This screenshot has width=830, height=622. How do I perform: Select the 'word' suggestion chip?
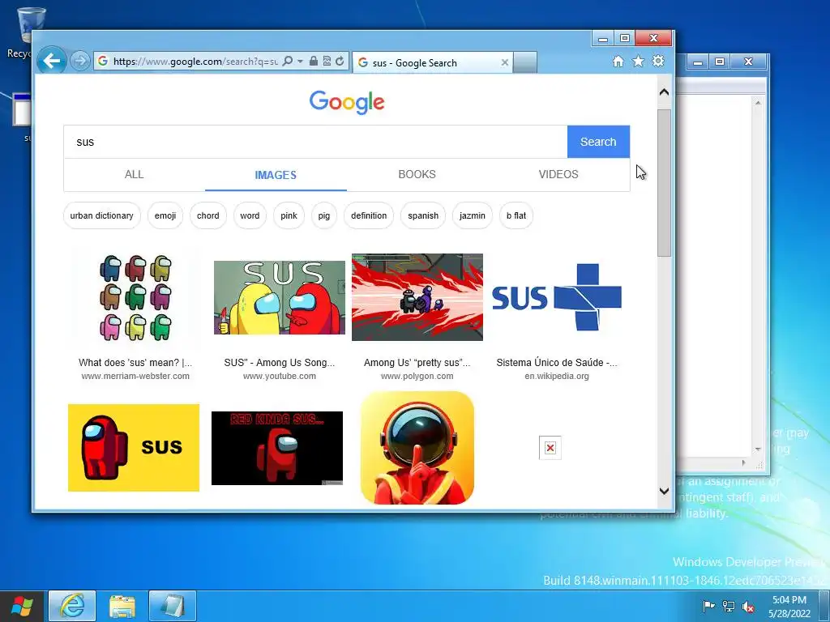[x=250, y=215]
